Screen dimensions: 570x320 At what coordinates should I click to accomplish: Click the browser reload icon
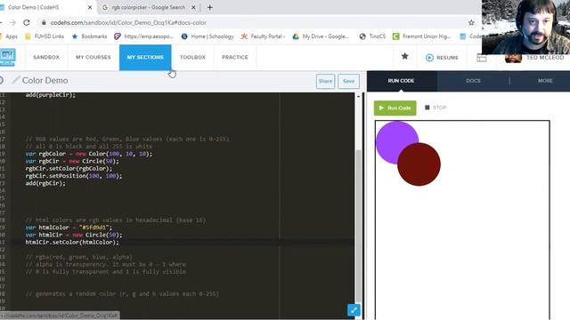tap(27, 22)
